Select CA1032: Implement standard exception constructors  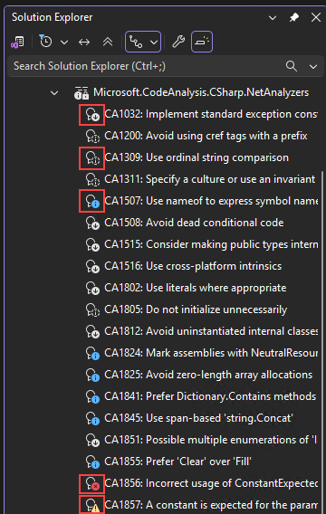pos(211,114)
